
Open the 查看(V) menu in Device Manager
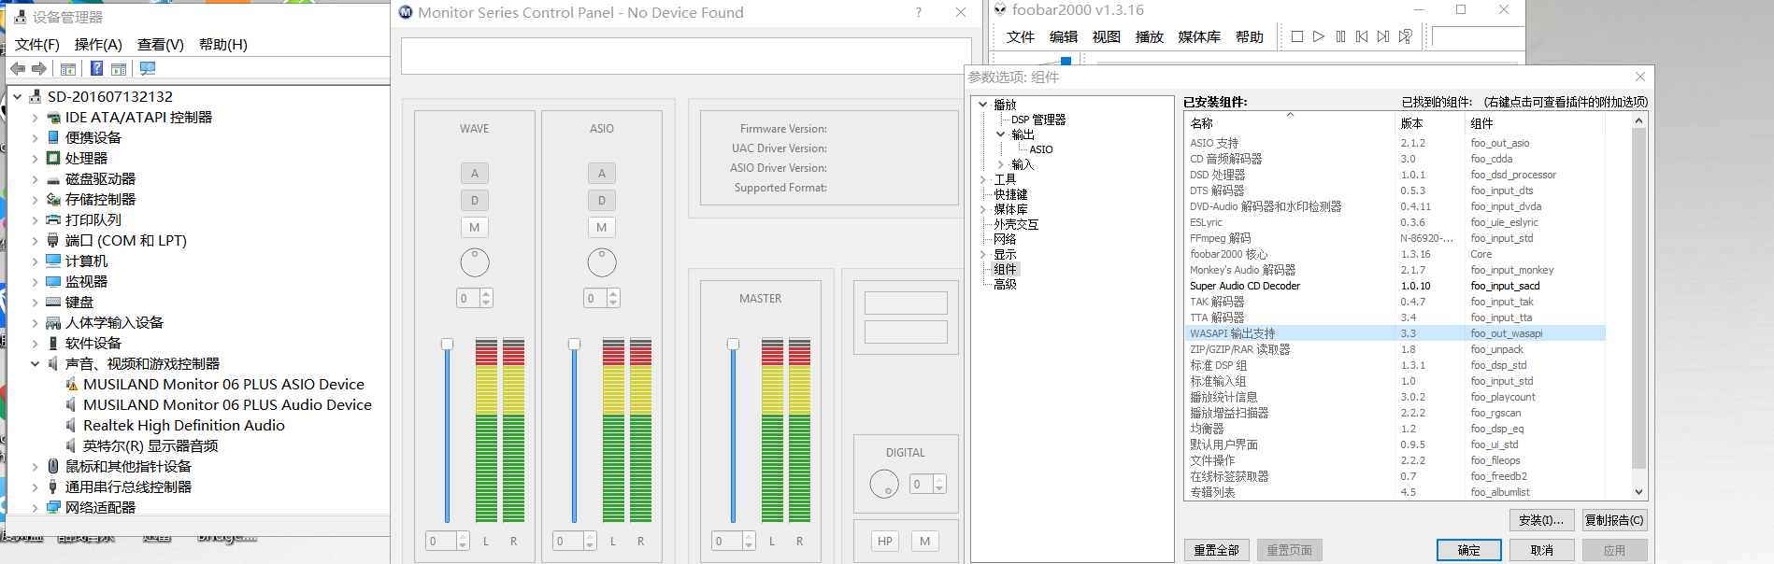161,44
